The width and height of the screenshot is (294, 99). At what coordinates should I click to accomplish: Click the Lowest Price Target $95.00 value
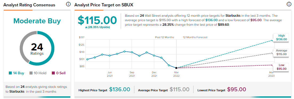click(x=236, y=90)
